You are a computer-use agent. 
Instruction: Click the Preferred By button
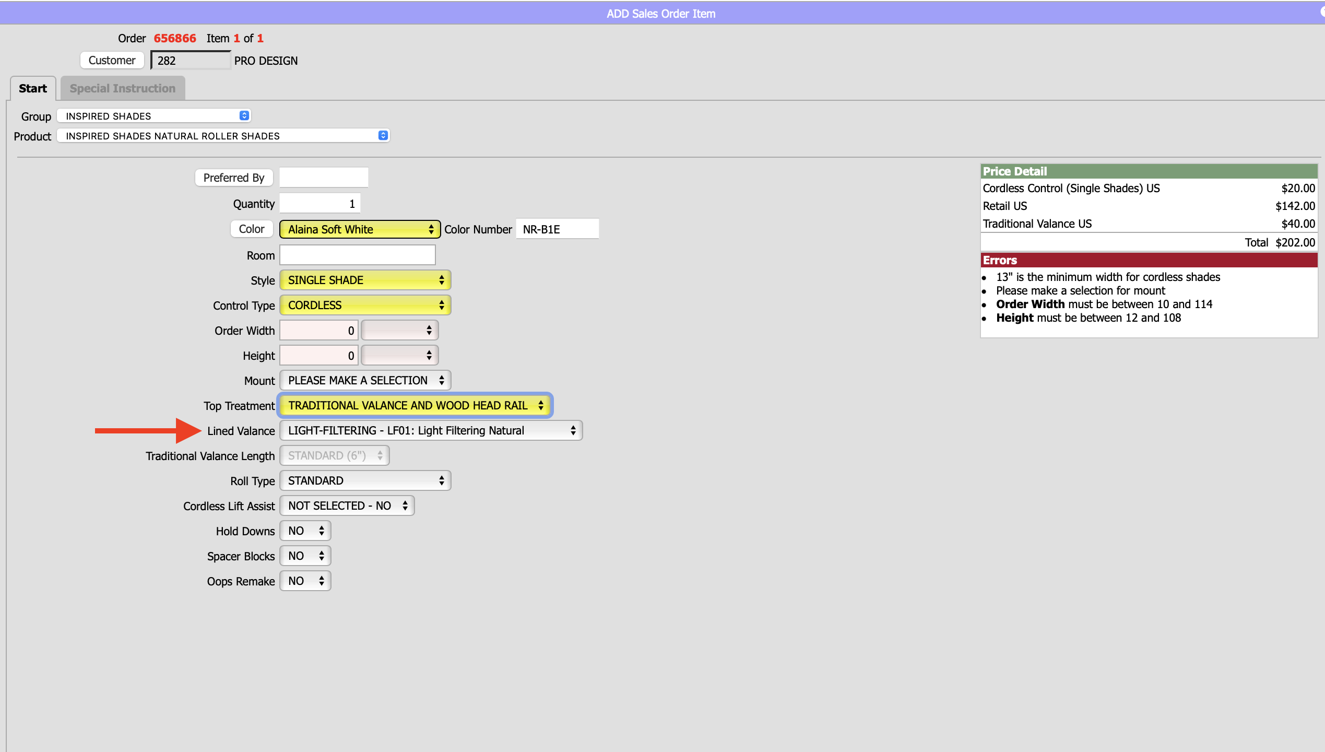pos(233,178)
